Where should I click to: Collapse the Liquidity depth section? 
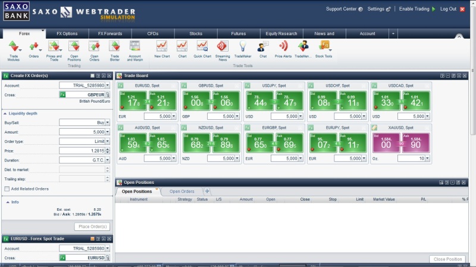[x=5, y=113]
